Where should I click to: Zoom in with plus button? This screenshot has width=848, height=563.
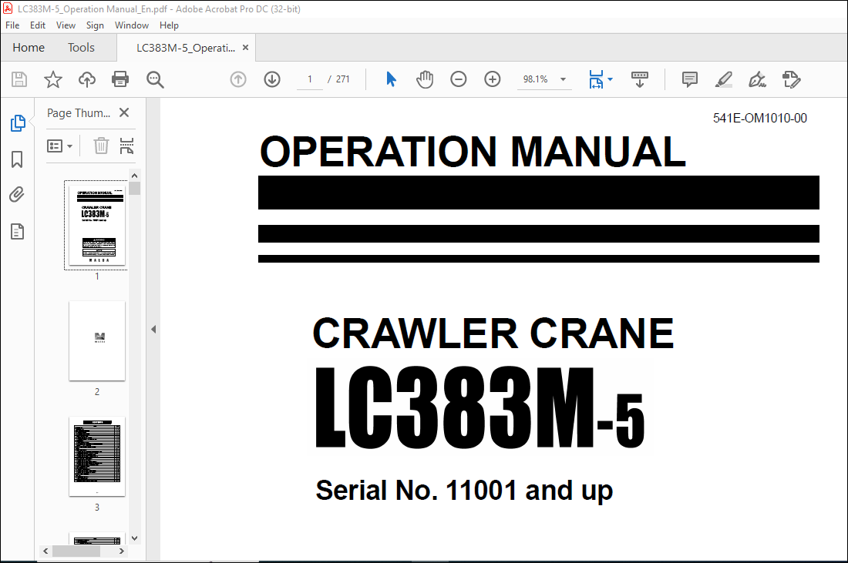click(x=492, y=79)
